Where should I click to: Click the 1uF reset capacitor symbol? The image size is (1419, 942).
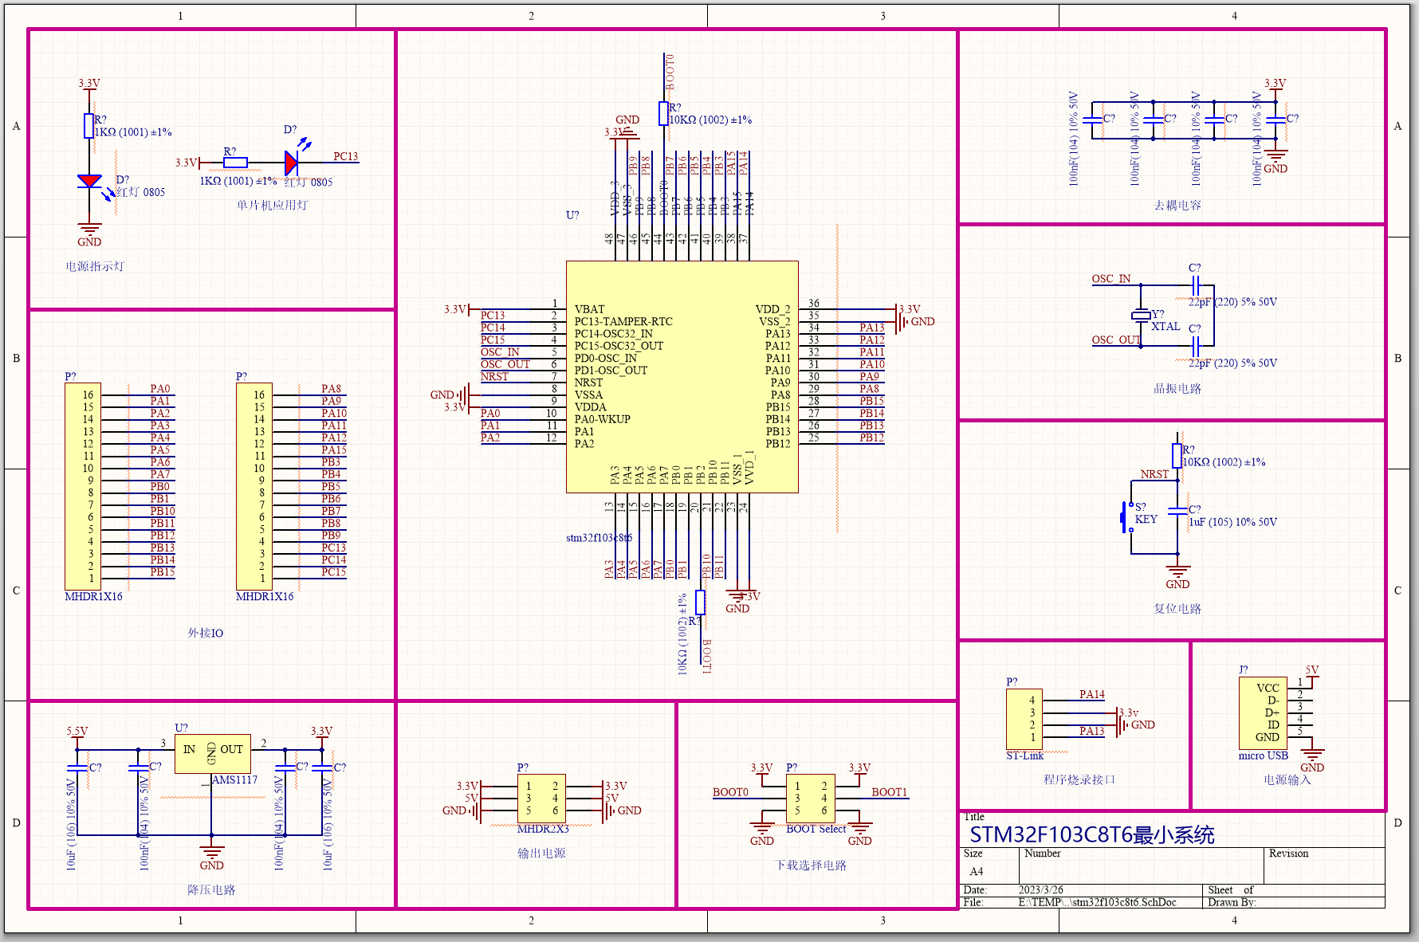click(x=1177, y=511)
